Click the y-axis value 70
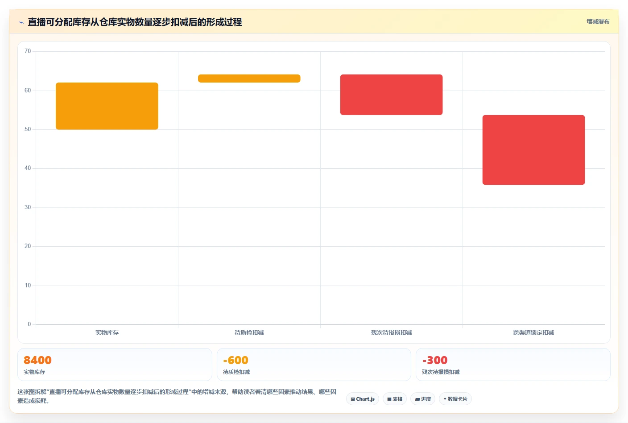This screenshot has width=628, height=423. (28, 51)
